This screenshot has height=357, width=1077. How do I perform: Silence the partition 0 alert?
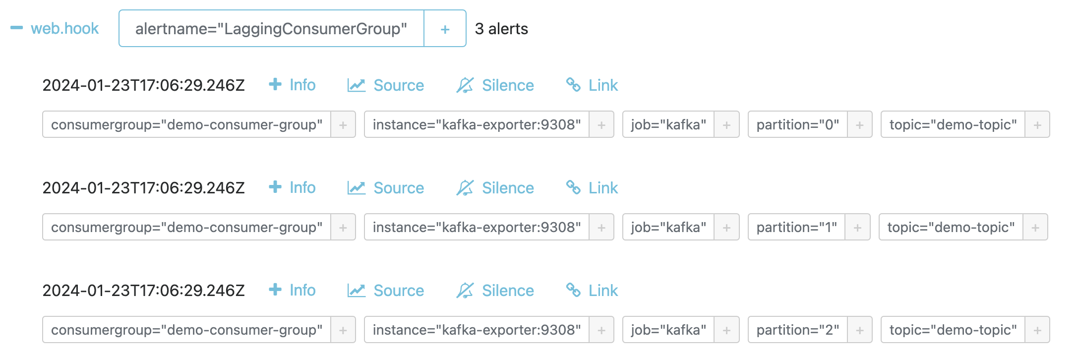pos(495,85)
